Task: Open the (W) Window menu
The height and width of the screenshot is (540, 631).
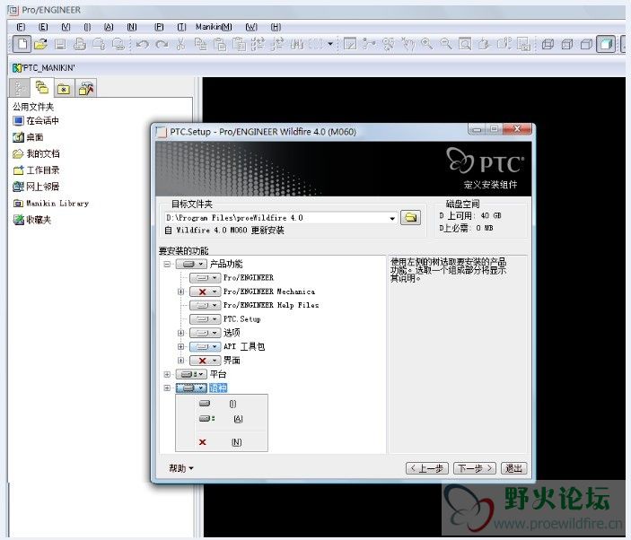Action: pos(251,27)
